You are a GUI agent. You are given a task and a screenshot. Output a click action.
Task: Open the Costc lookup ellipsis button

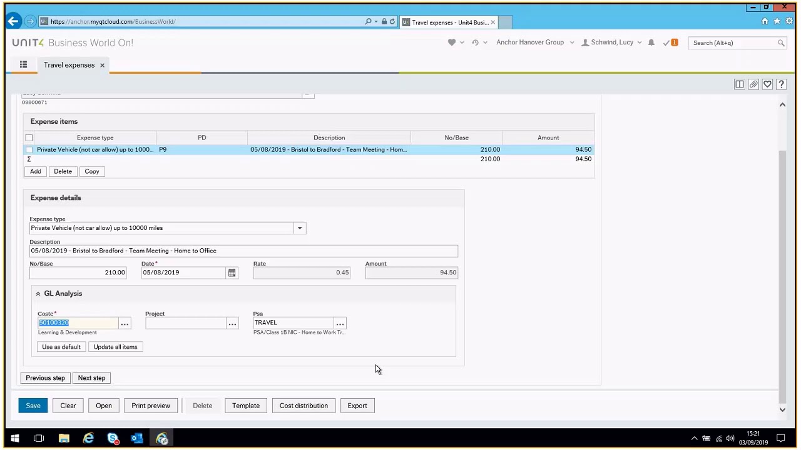[125, 323]
